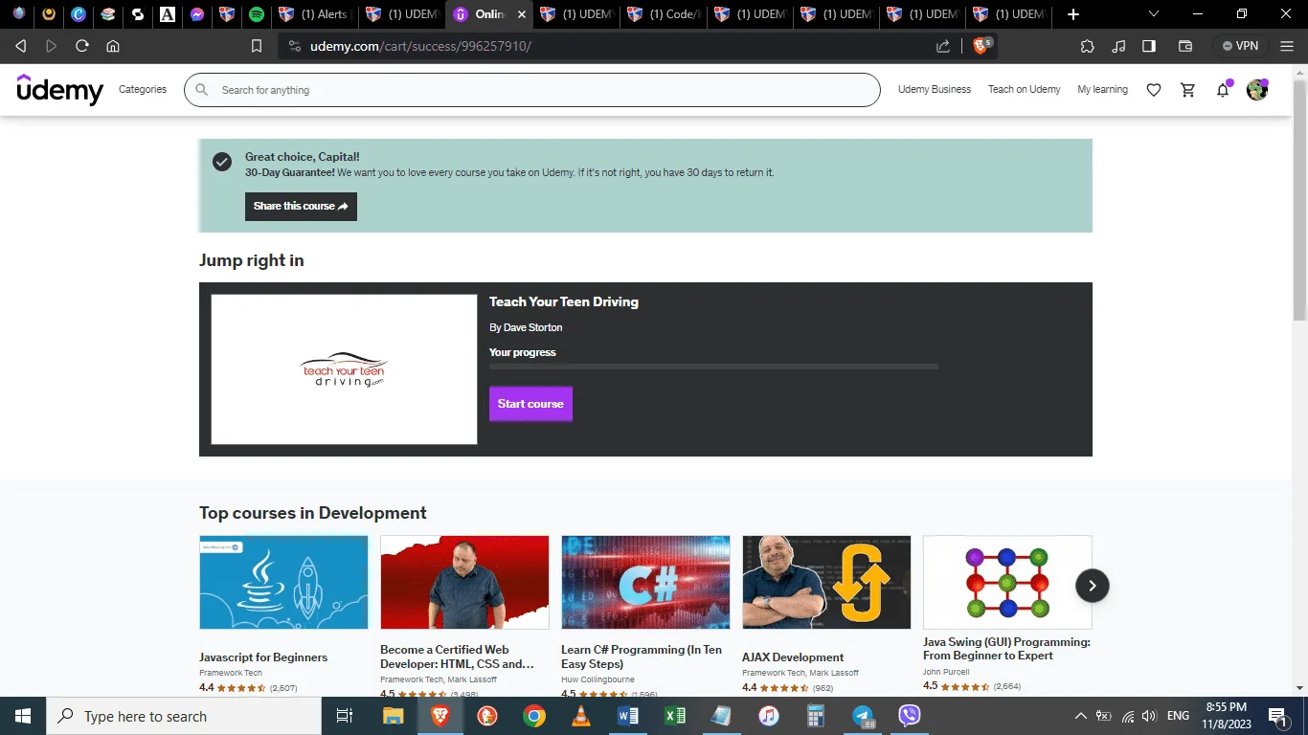
Task: Open Telegram from the taskbar
Action: 863,716
